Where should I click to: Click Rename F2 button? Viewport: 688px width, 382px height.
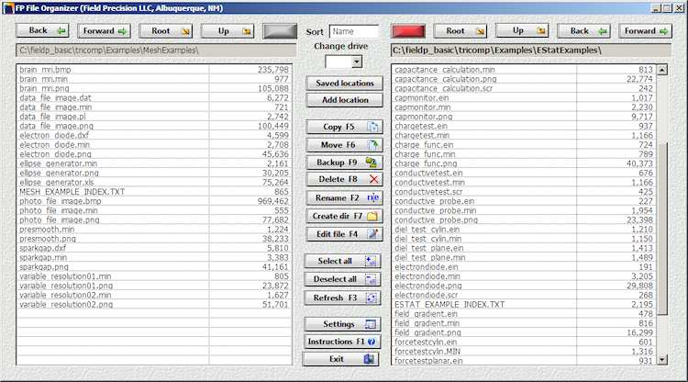[x=342, y=197]
